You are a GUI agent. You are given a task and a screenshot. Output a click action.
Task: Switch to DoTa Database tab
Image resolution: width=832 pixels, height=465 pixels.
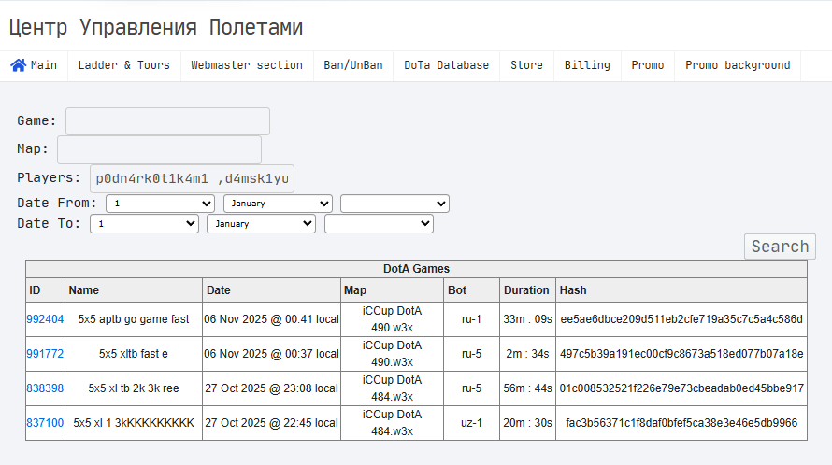[x=446, y=65]
